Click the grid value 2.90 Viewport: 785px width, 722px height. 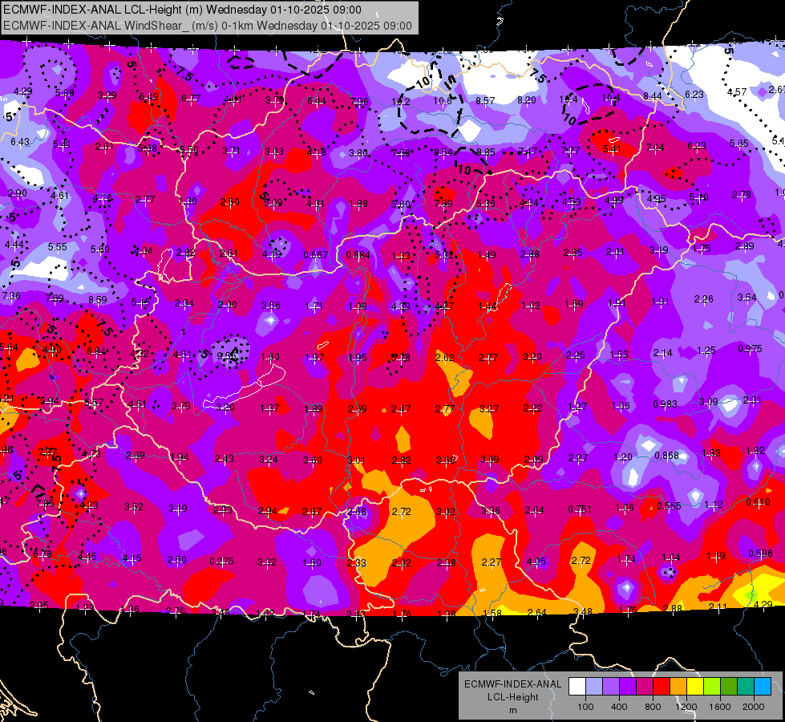(x=17, y=193)
